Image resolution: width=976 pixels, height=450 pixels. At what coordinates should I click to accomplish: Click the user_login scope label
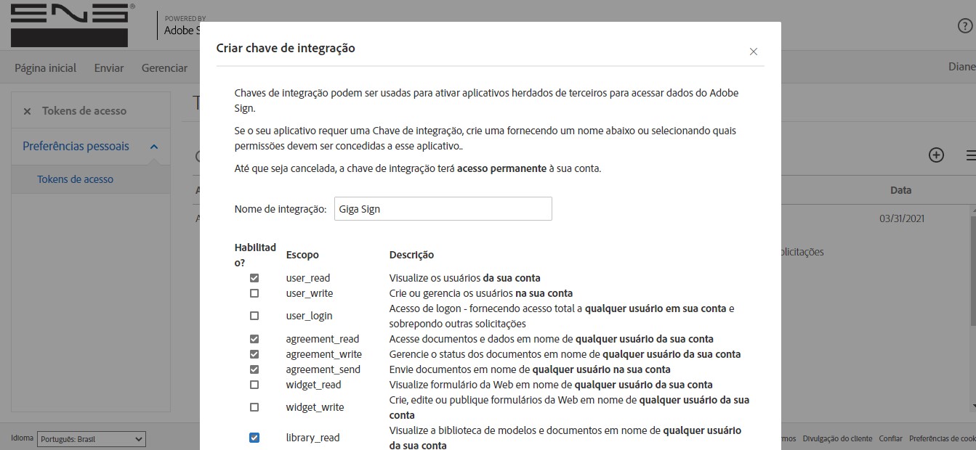(x=310, y=316)
